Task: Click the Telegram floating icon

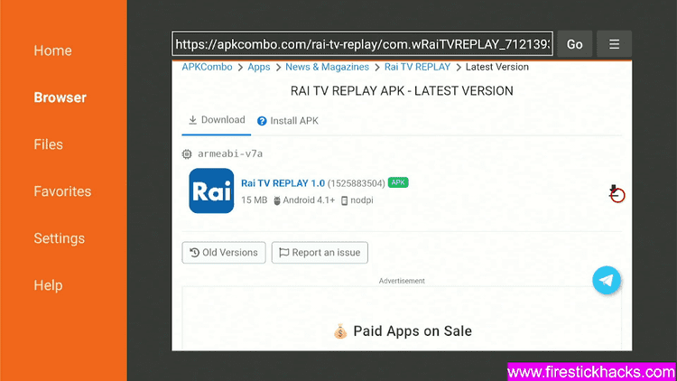Action: (607, 281)
